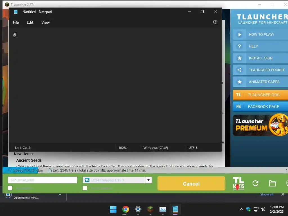This screenshot has height=216, width=288.
Task: Open ANIMATED CAPES
Action: pos(260,82)
